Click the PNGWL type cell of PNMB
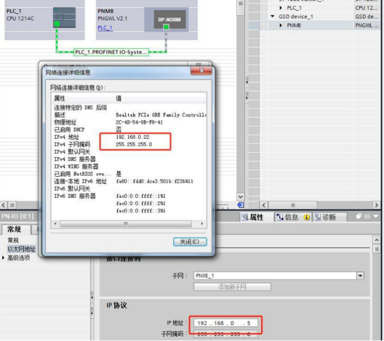Viewport: 384px width, 341px height. pyautogui.click(x=367, y=25)
